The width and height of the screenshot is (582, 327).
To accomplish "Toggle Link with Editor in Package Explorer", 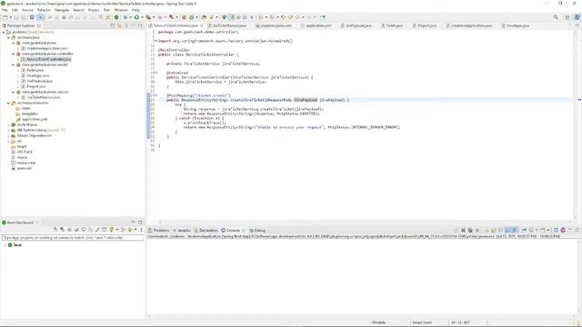I will (x=119, y=25).
